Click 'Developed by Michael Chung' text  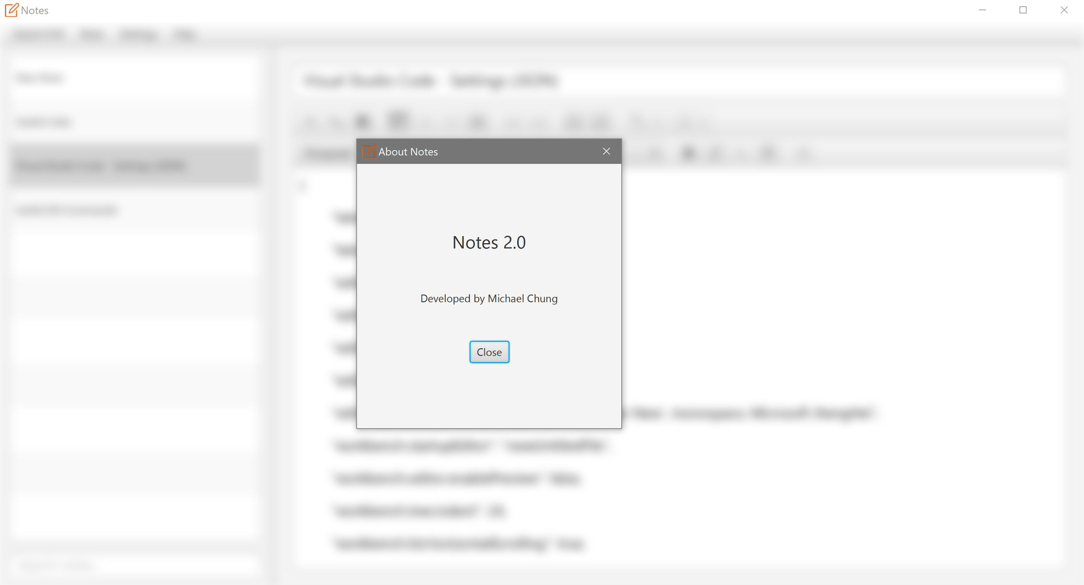[489, 298]
